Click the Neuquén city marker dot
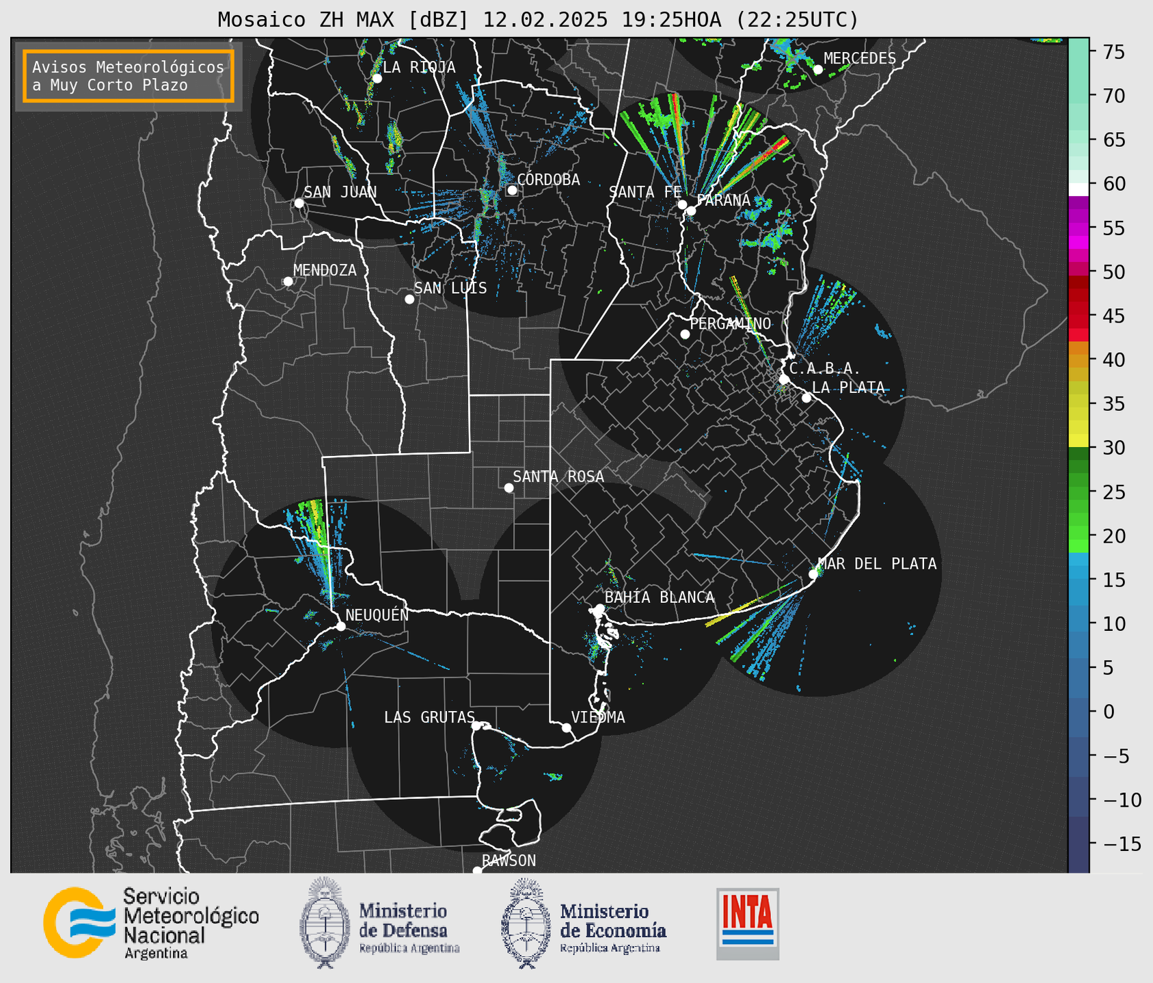Image resolution: width=1153 pixels, height=983 pixels. click(x=340, y=626)
